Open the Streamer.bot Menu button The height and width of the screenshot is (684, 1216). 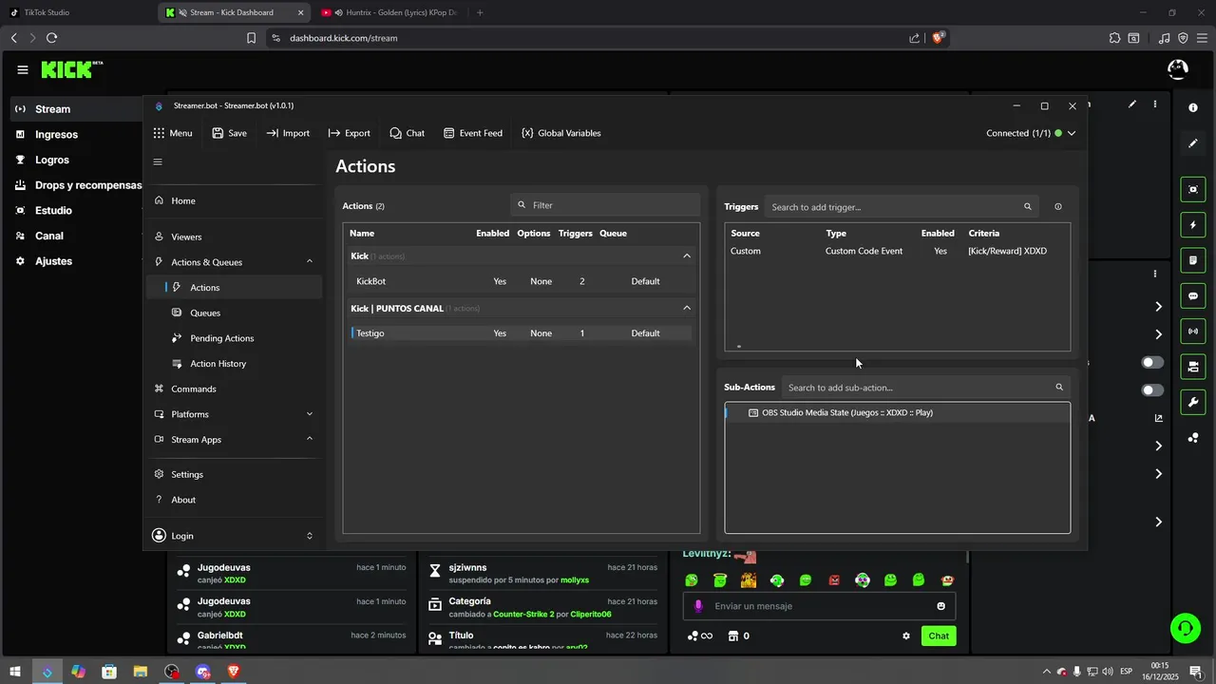pyautogui.click(x=172, y=133)
